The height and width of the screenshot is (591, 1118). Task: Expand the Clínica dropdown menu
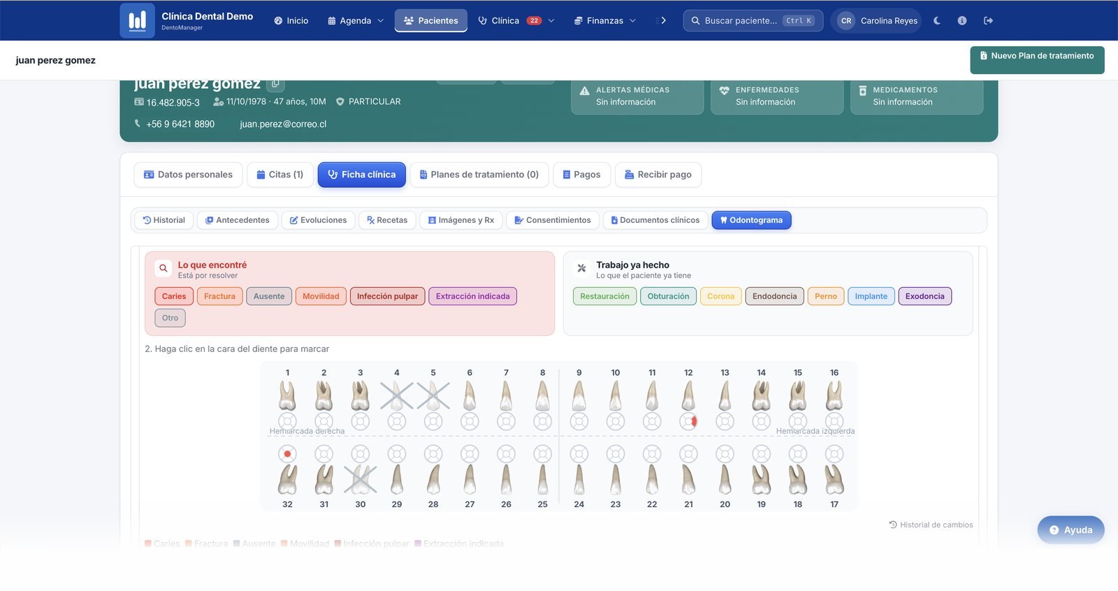pyautogui.click(x=516, y=21)
